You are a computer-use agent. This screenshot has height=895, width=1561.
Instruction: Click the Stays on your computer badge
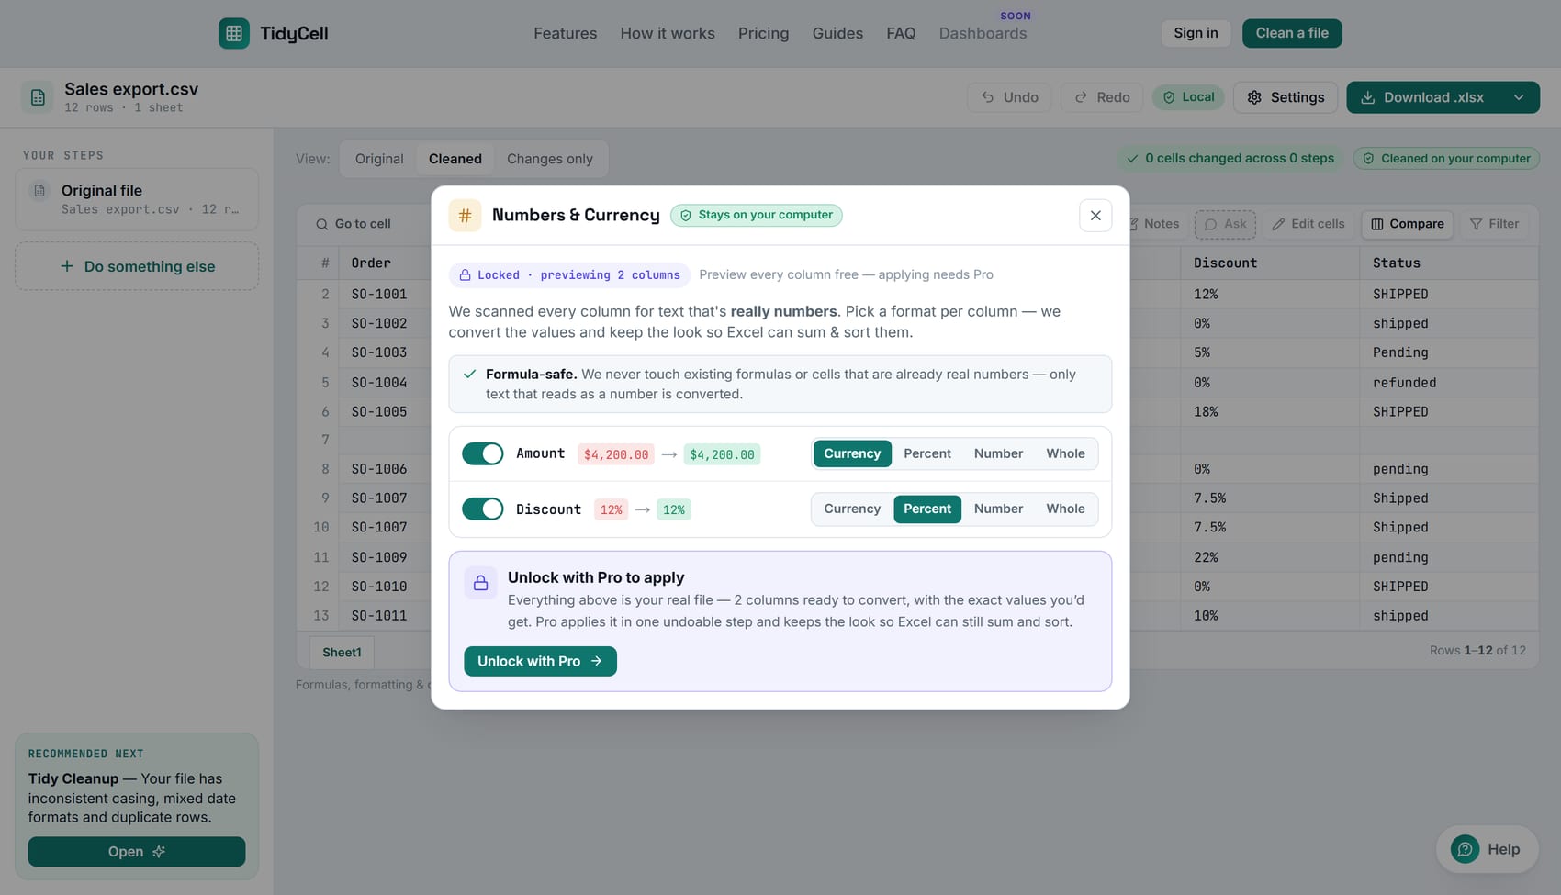756,215
